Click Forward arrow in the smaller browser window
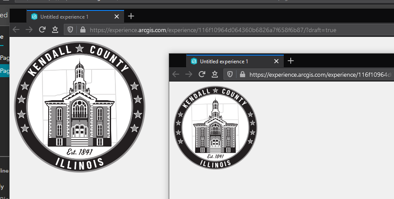The image size is (394, 199). pyautogui.click(x=189, y=74)
